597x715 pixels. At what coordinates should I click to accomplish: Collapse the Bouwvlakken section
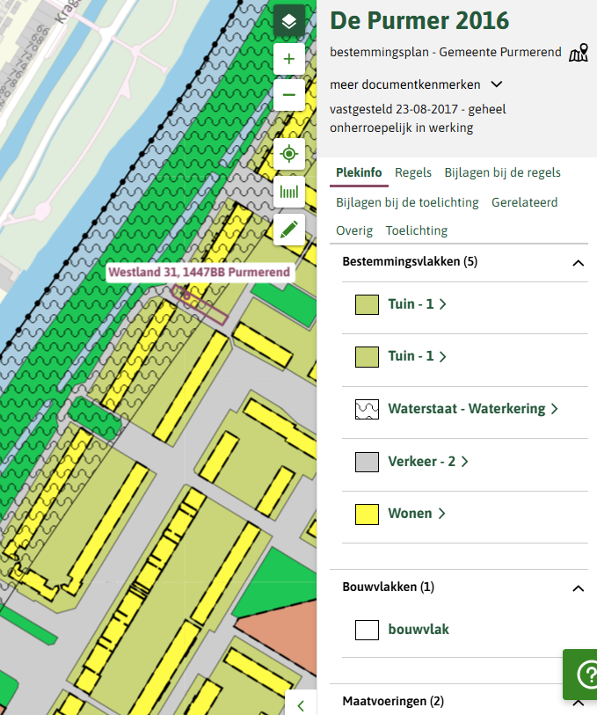tap(578, 587)
